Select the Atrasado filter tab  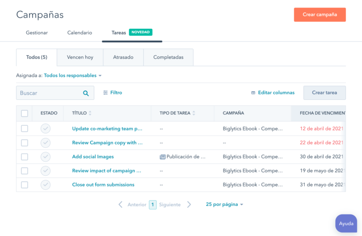click(123, 57)
